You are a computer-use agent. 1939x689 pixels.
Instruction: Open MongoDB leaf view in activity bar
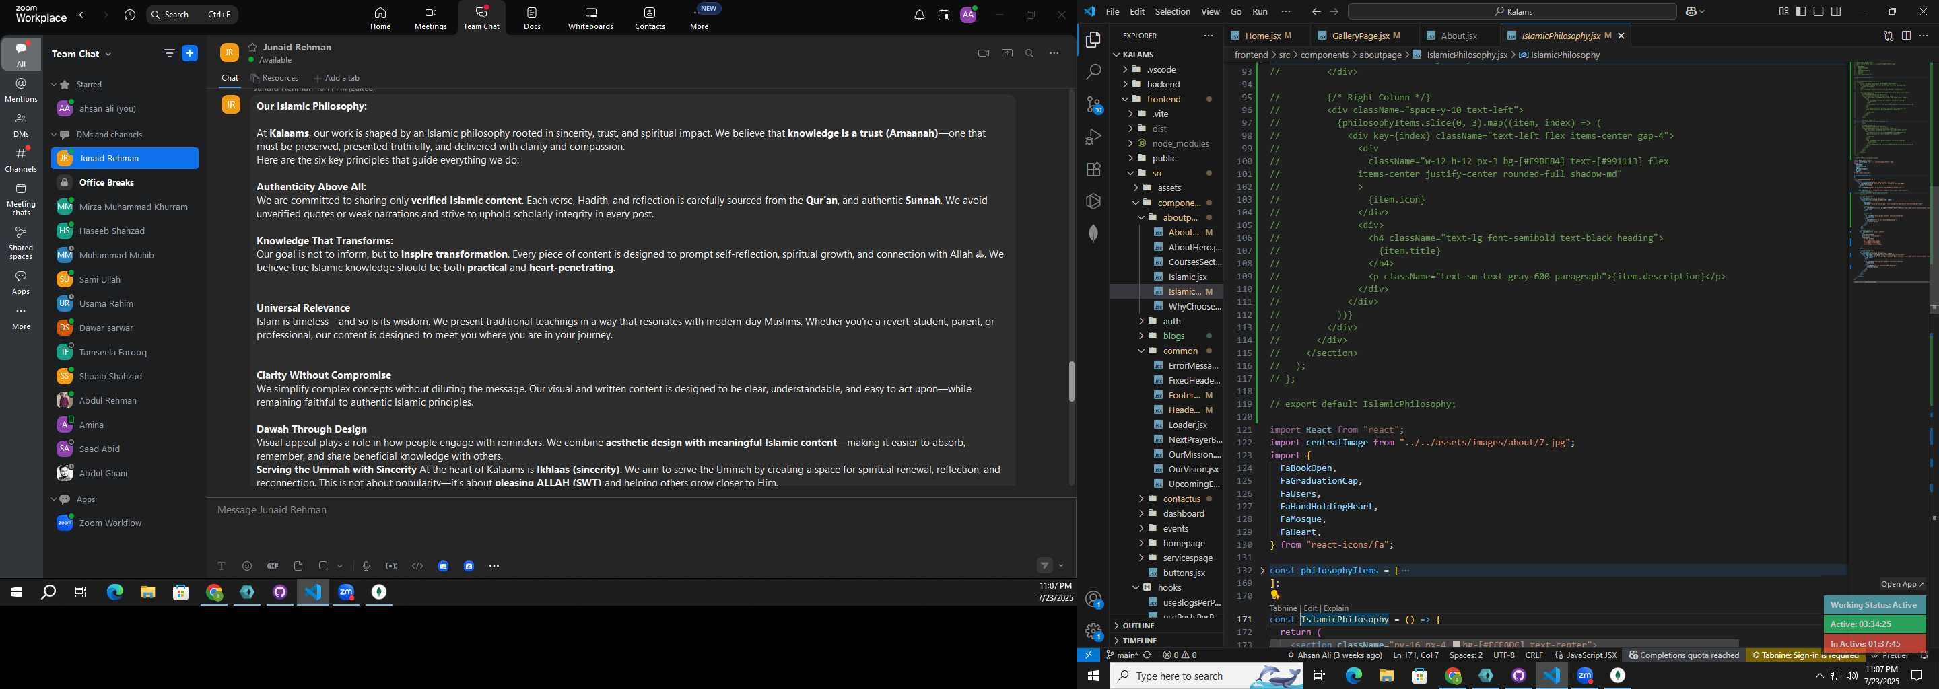point(1093,233)
